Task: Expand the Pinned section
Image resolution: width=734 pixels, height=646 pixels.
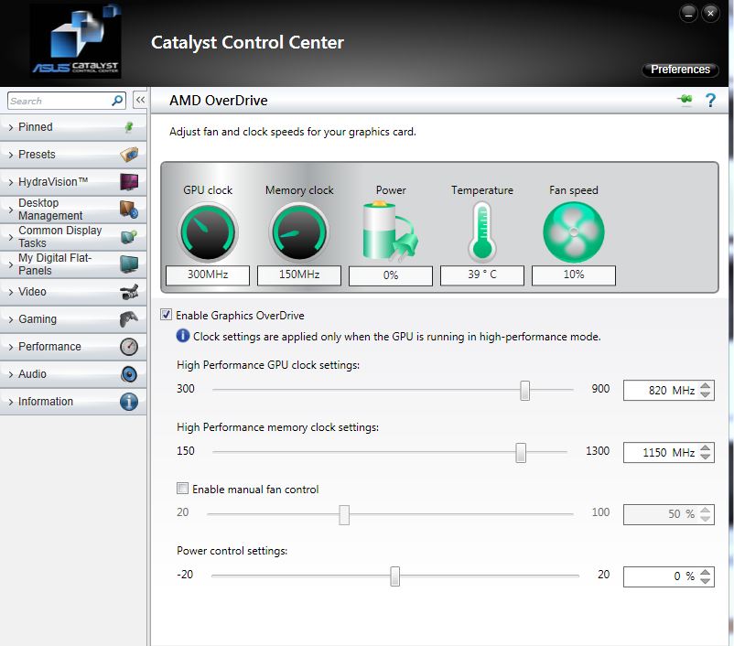Action: [x=73, y=127]
